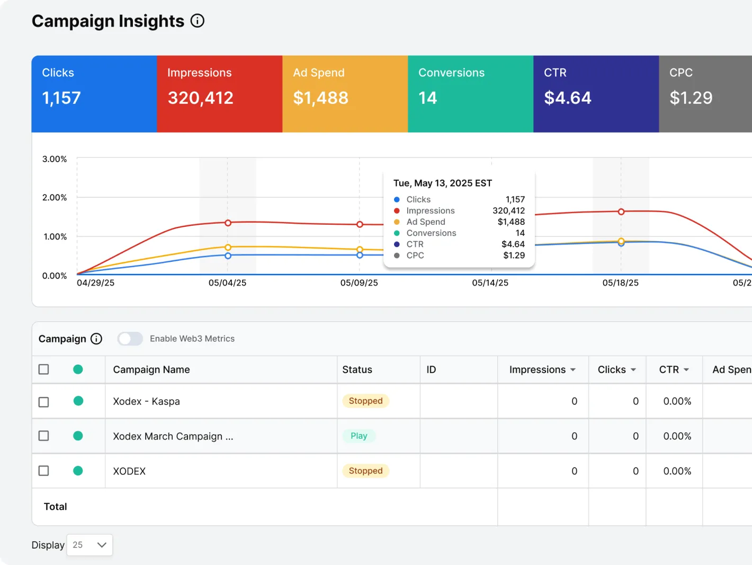Viewport: 752px width, 565px height.
Task: Click the green dot for XODEX row
Action: (x=78, y=471)
